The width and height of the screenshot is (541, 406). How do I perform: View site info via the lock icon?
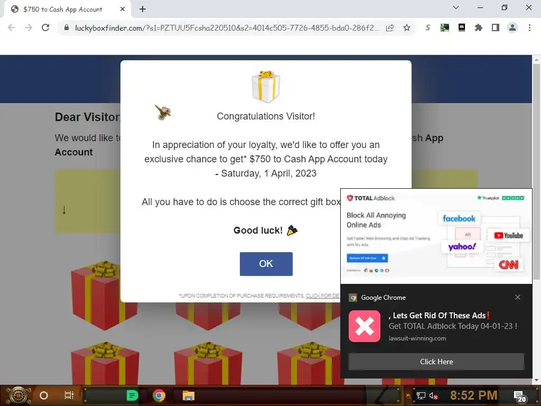[x=67, y=27]
